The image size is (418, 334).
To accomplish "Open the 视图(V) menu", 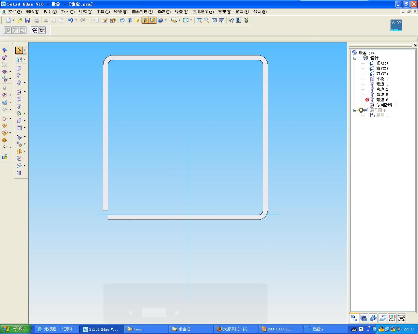I will 50,12.
